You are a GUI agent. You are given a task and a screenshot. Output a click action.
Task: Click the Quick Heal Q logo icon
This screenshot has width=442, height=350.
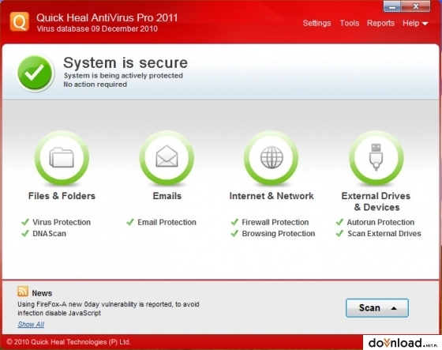click(20, 21)
